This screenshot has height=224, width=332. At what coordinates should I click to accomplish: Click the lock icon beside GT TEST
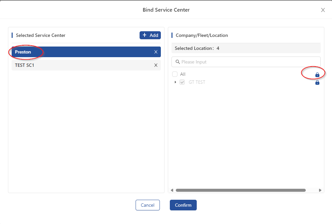click(317, 82)
